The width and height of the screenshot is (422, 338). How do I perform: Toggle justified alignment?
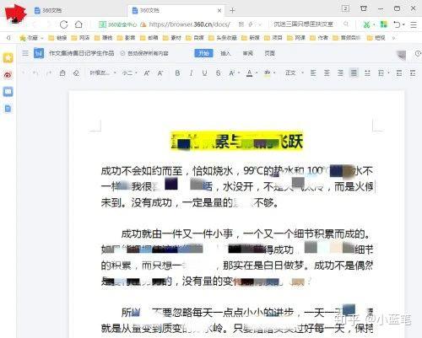point(354,73)
